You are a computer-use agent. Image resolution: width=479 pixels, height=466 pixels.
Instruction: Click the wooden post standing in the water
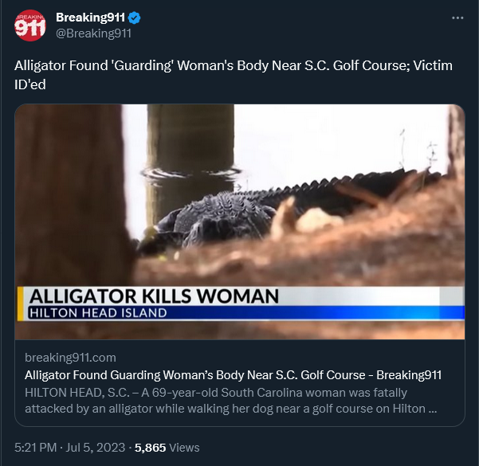[190, 165]
